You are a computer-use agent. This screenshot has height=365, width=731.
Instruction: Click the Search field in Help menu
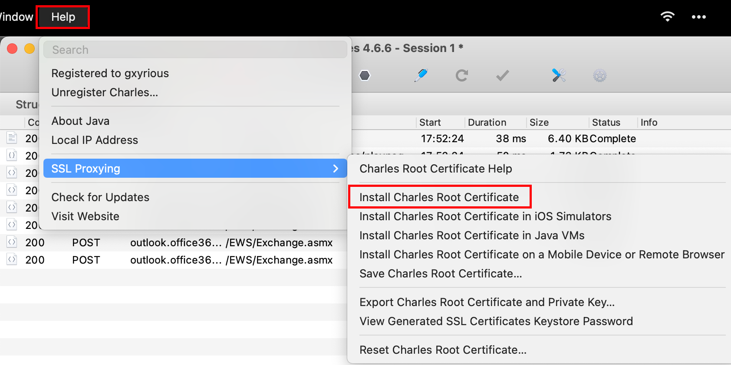[195, 49]
